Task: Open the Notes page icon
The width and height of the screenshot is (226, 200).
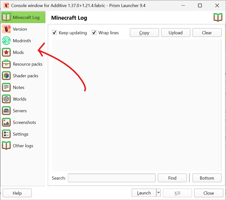Action: point(6,87)
